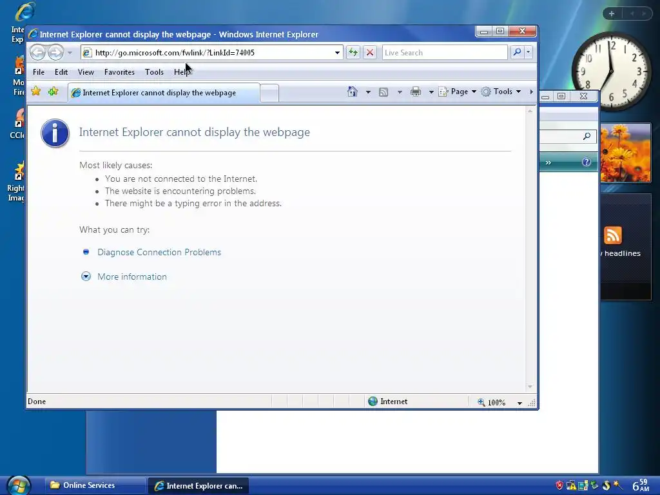
Task: Click the Windows Start orb
Action: [x=19, y=485]
